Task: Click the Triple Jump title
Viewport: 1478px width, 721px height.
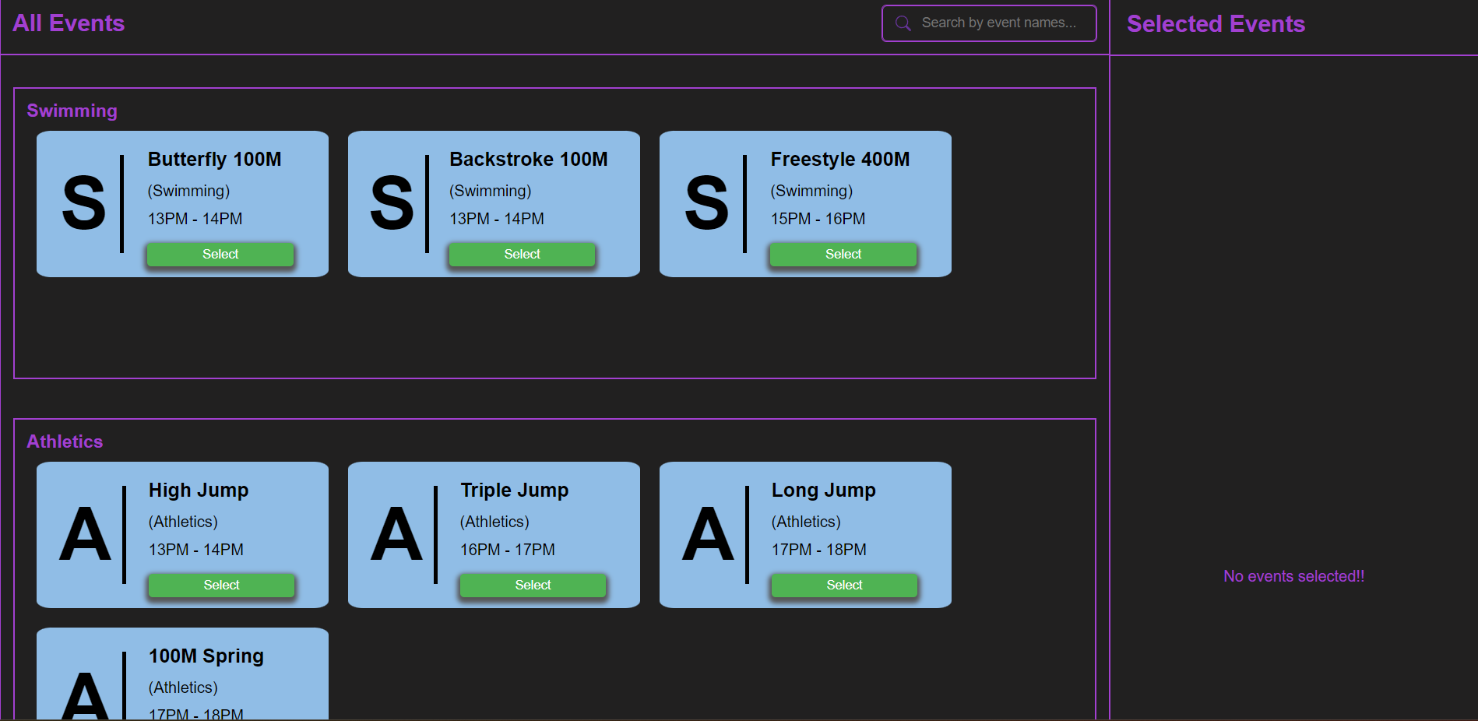Action: point(515,491)
